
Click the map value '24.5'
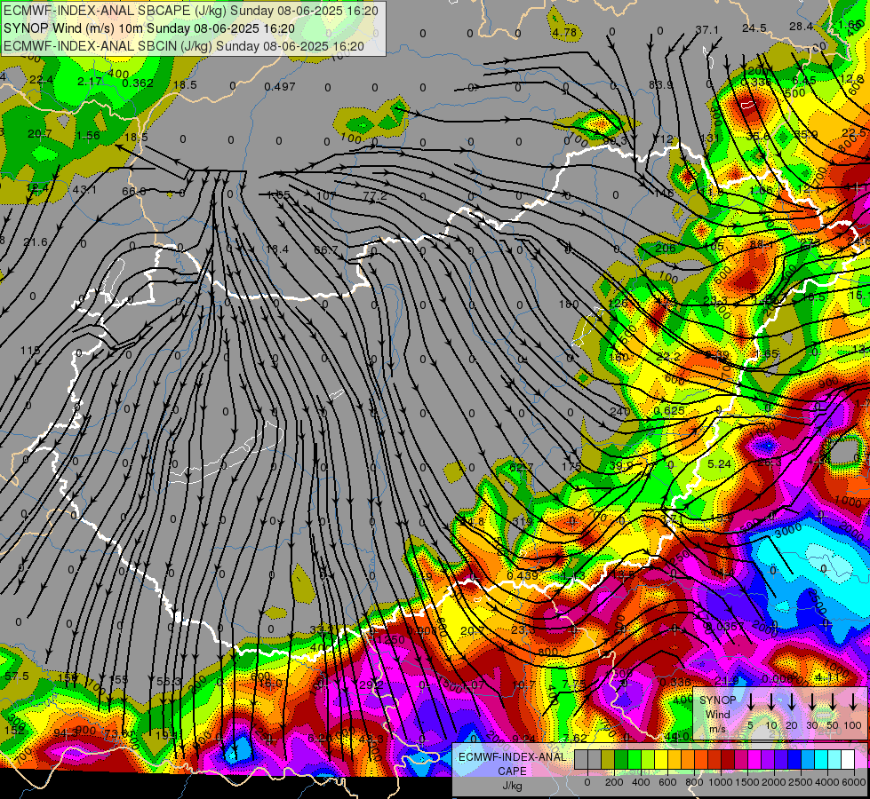[x=754, y=28]
